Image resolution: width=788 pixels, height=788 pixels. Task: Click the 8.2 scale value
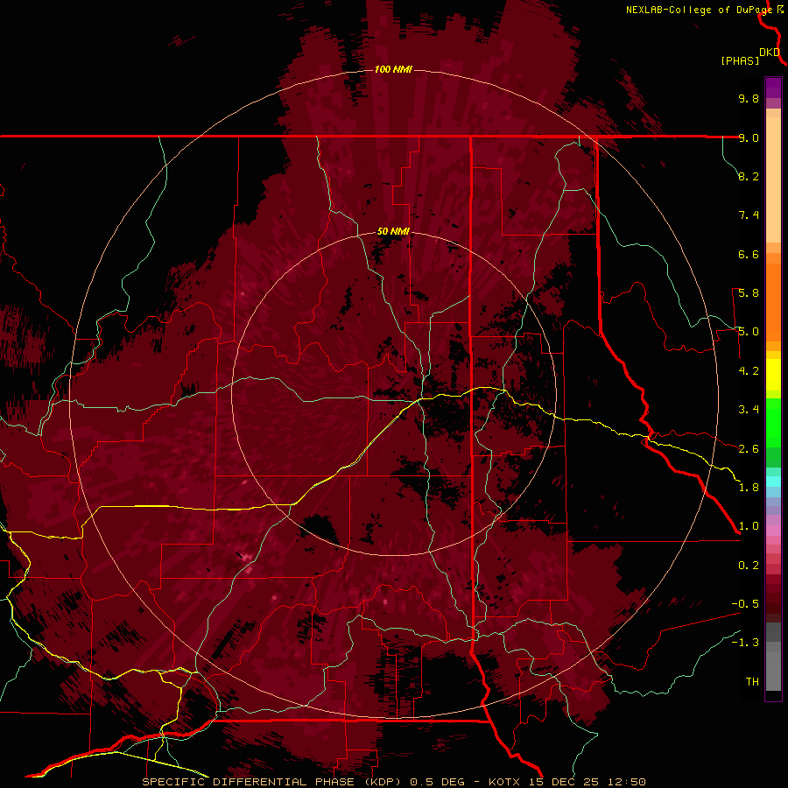749,176
